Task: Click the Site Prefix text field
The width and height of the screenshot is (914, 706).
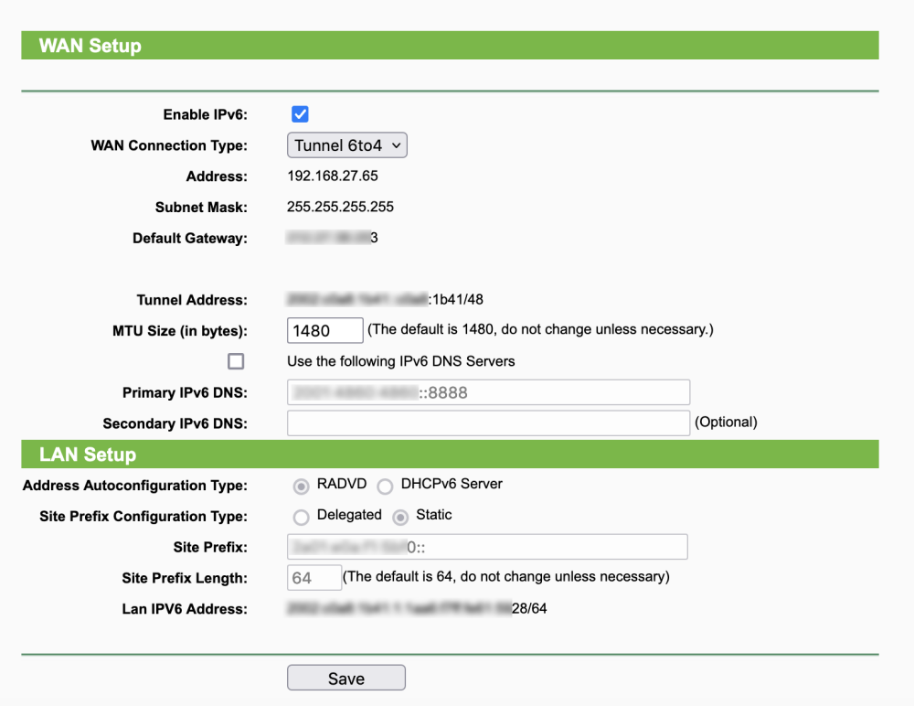Action: pyautogui.click(x=487, y=547)
